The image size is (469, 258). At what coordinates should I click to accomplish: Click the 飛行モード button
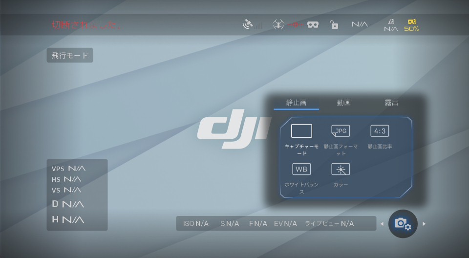point(70,55)
